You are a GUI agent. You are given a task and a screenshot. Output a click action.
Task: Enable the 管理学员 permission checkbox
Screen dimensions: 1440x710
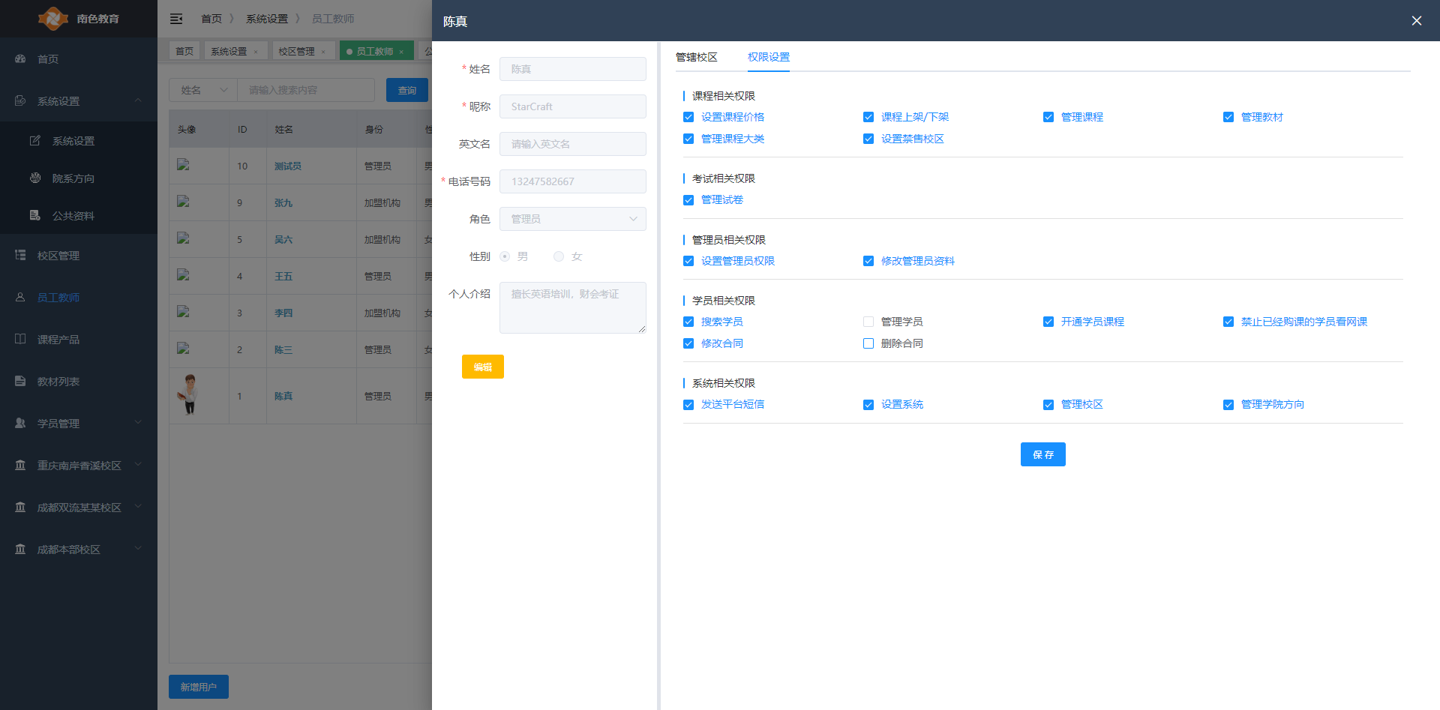click(868, 322)
